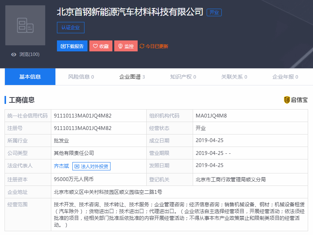The height and width of the screenshot is (235, 313).
Task: Click registered capital 95000万元人民币
Action: click(x=74, y=179)
